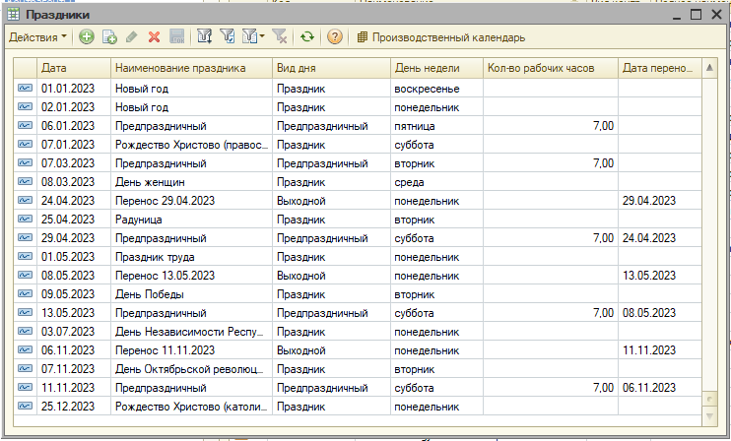Refresh the list with green arrows icon

(x=307, y=37)
